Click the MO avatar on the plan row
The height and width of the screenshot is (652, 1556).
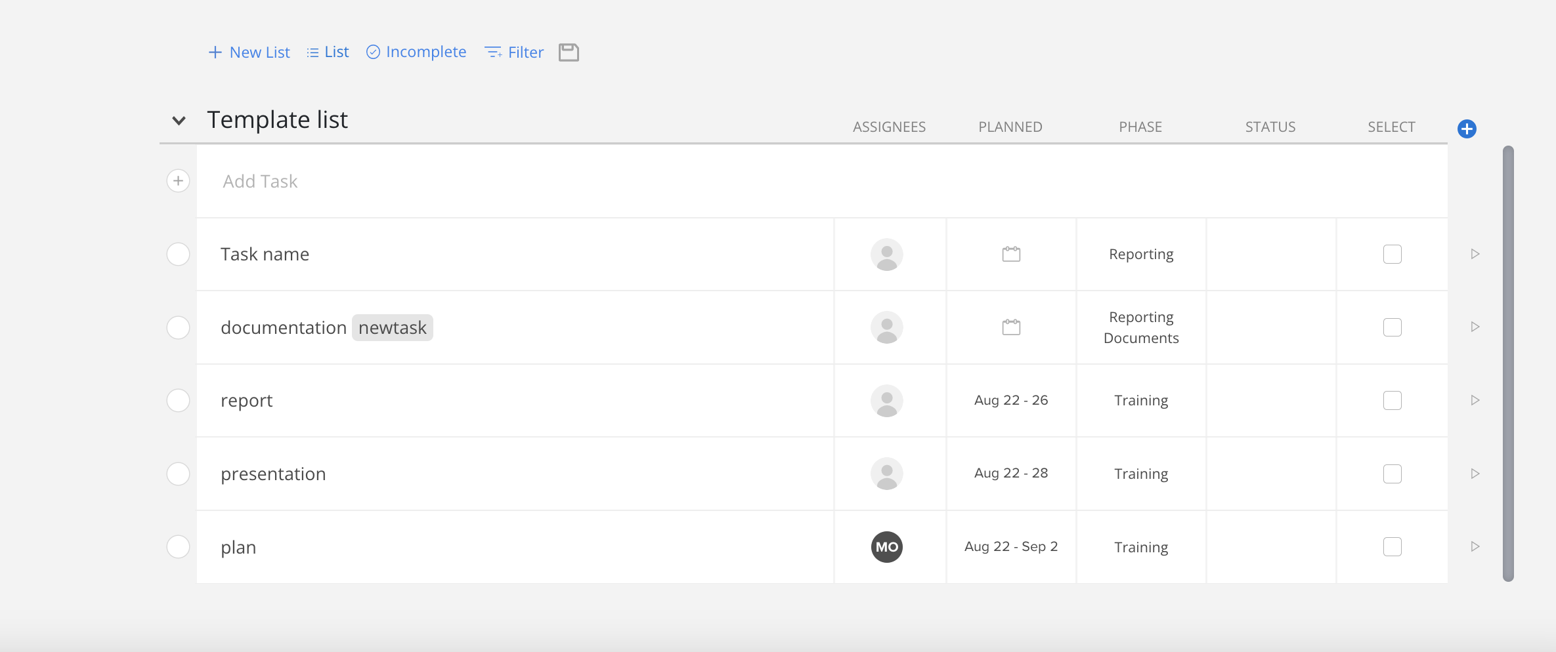pyautogui.click(x=887, y=546)
